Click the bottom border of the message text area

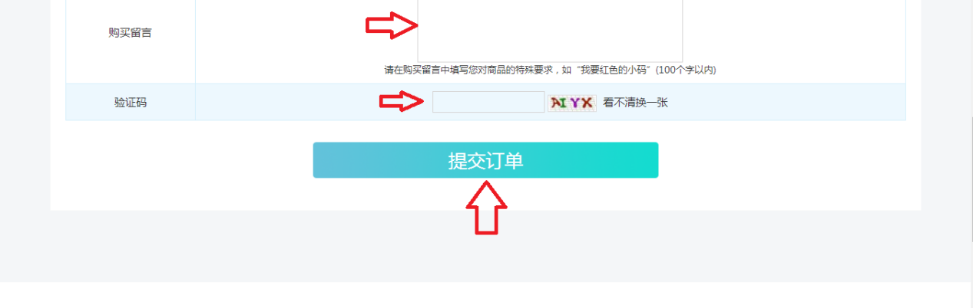[x=550, y=62]
